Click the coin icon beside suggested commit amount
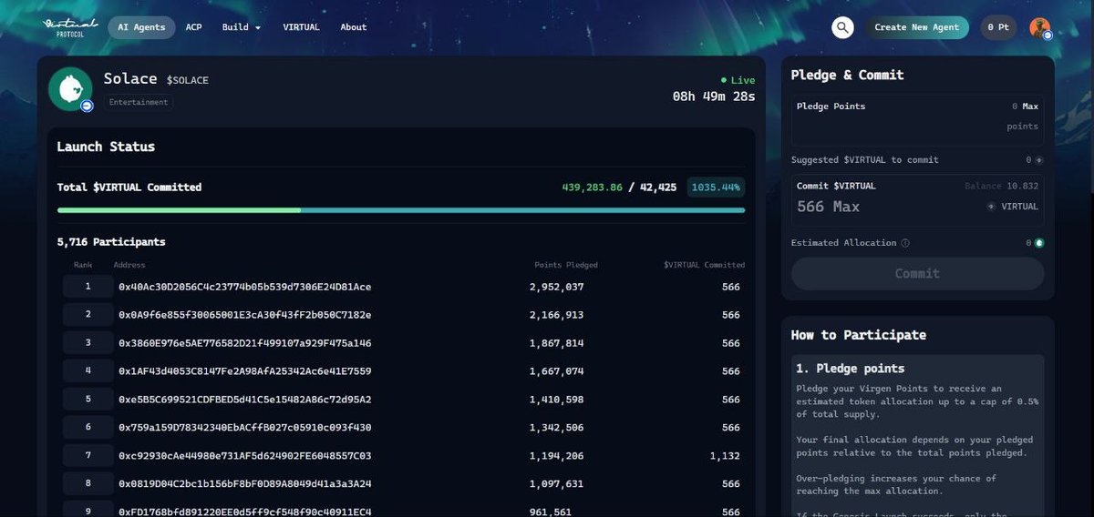 (1039, 160)
